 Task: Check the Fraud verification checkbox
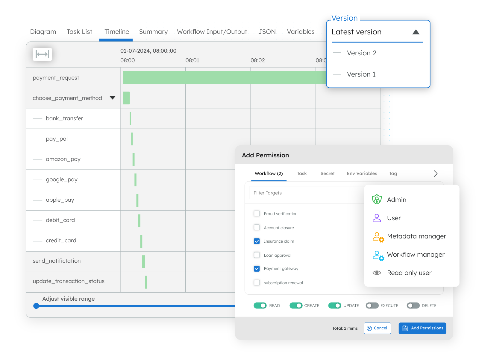coord(257,214)
